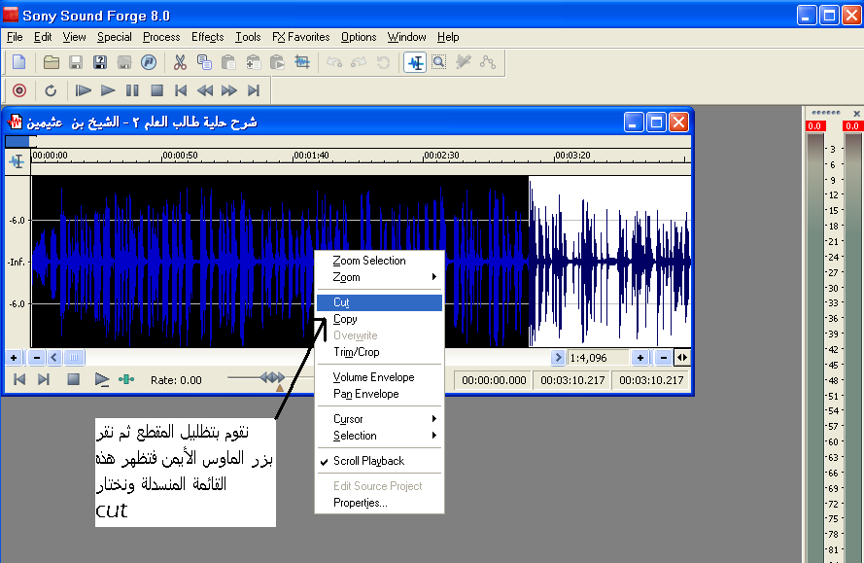Open a file with the folder icon

coord(52,62)
